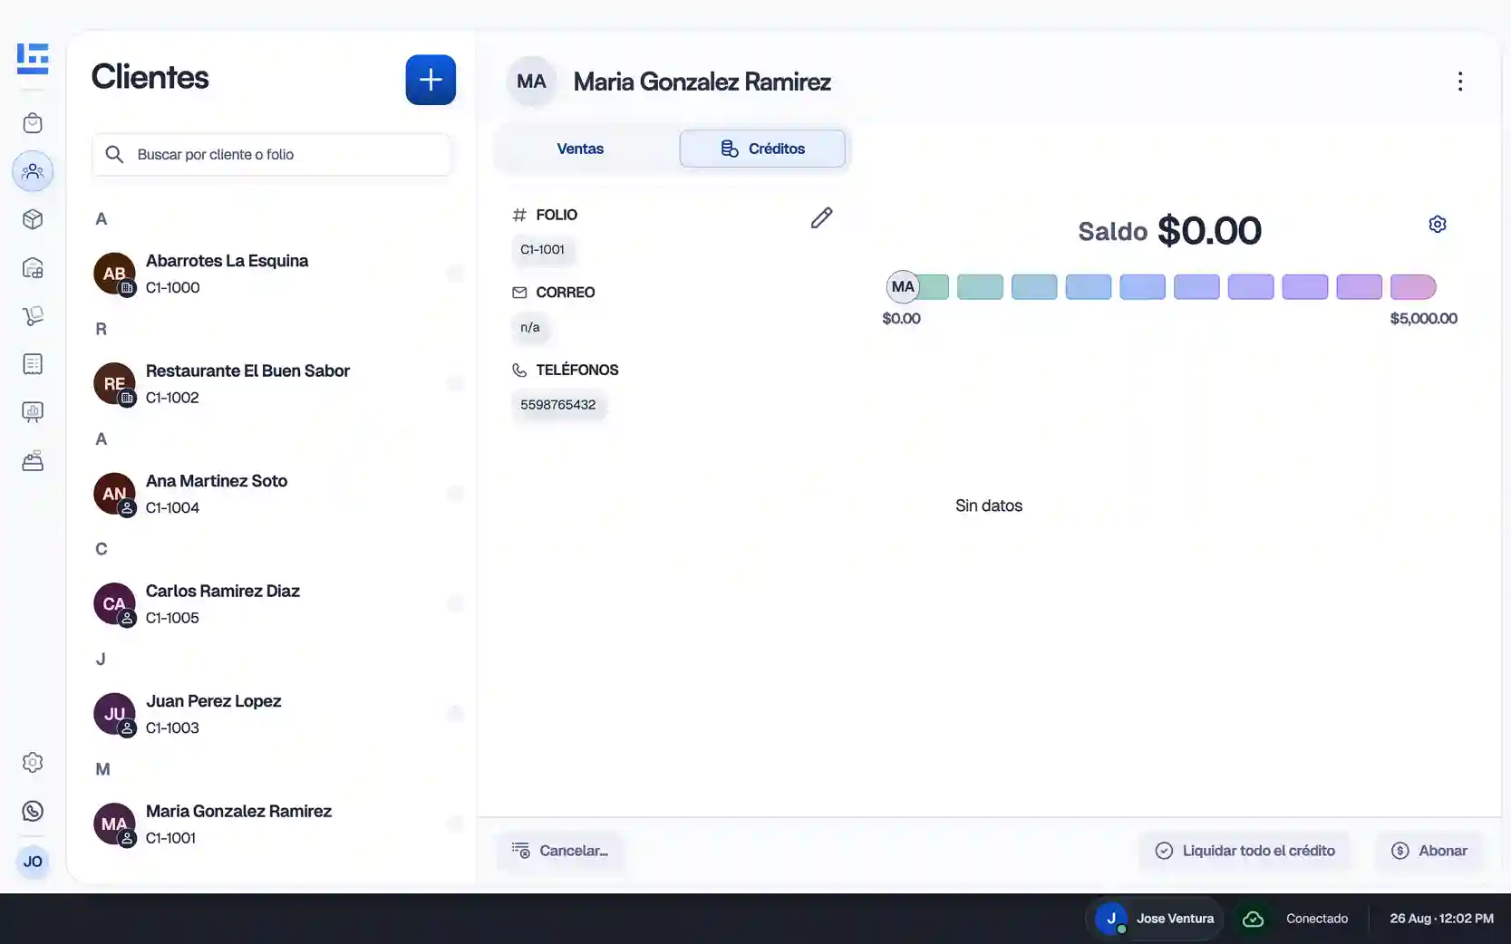Click the Sin datos message
This screenshot has height=944, width=1511.
pyautogui.click(x=988, y=506)
